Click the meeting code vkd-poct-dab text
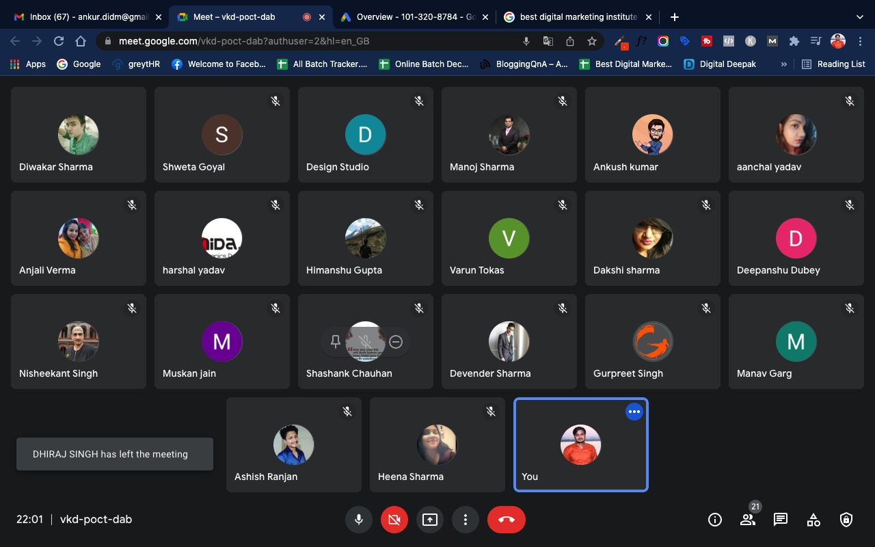 coord(96,520)
